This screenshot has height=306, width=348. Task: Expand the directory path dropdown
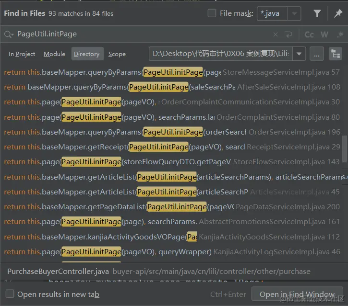click(x=299, y=54)
